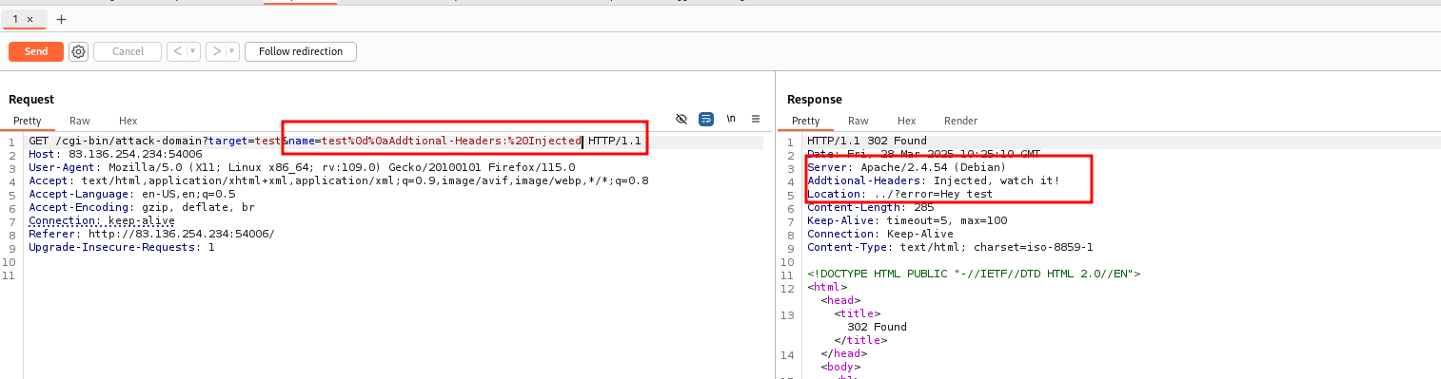Go back to the previous request in history
Viewport: 1441px width, 379px height.
[x=178, y=51]
